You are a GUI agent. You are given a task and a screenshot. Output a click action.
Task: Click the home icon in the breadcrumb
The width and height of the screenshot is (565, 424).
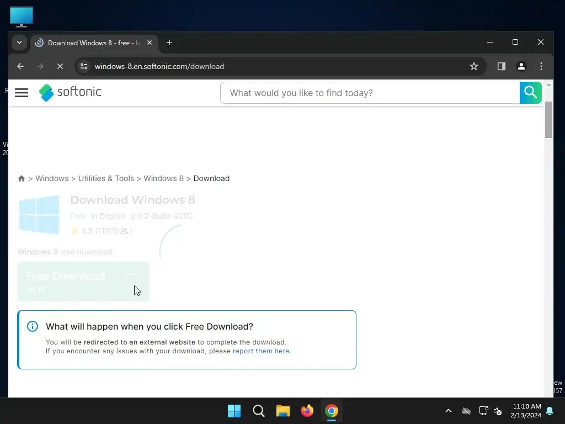22,178
